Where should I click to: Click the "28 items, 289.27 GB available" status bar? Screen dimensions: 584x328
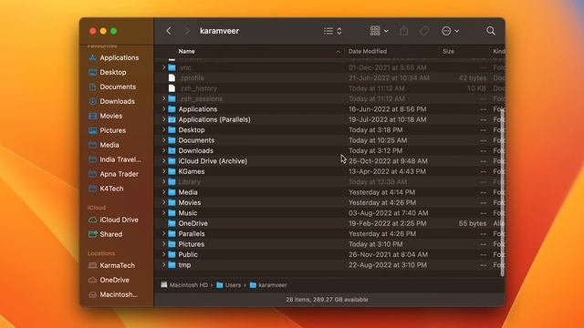point(327,300)
